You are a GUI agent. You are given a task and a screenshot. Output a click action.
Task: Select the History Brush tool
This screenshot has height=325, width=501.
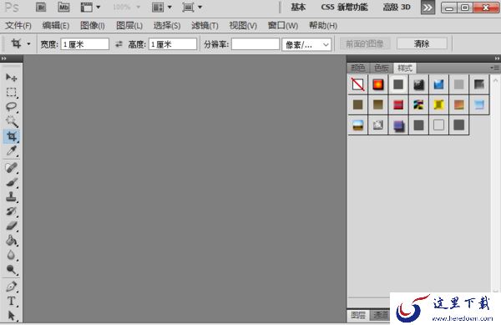(x=11, y=211)
